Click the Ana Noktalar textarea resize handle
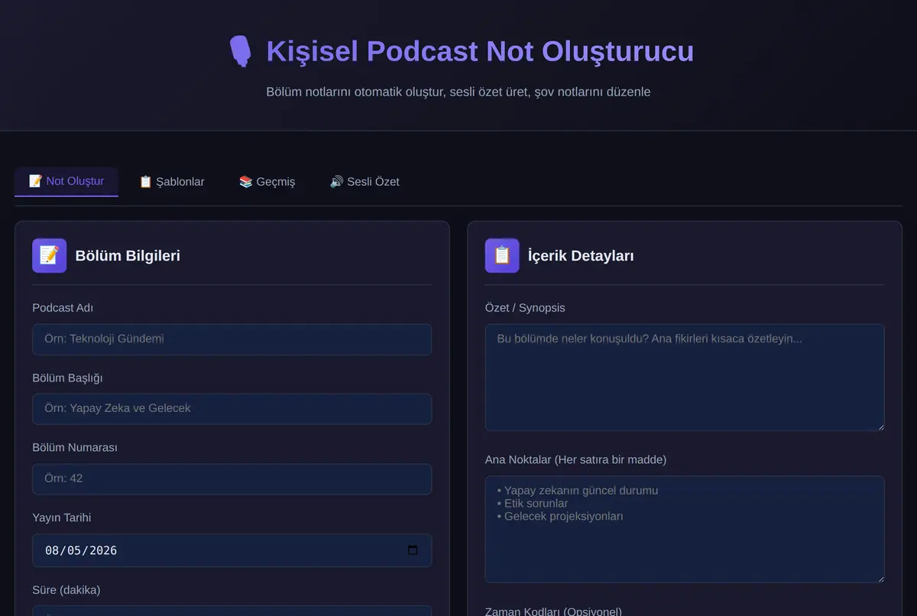 880,578
